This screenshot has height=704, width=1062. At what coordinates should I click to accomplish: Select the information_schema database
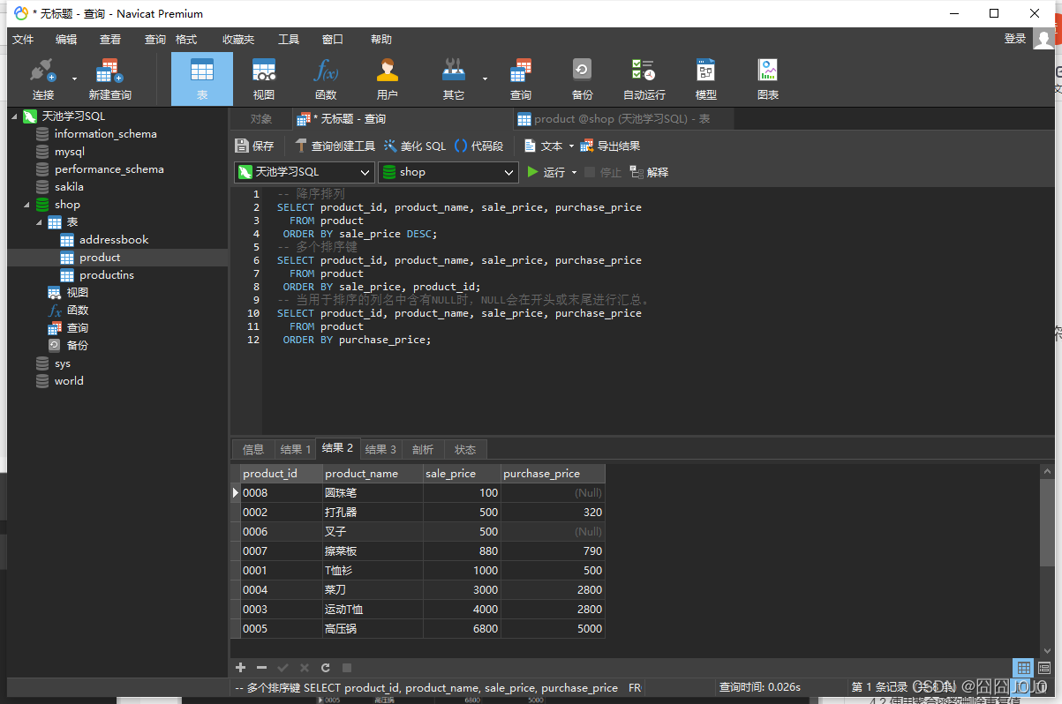(x=105, y=134)
